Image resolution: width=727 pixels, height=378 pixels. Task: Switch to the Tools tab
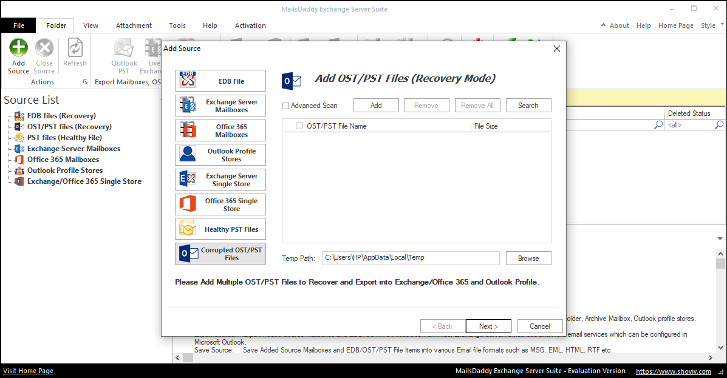point(177,25)
